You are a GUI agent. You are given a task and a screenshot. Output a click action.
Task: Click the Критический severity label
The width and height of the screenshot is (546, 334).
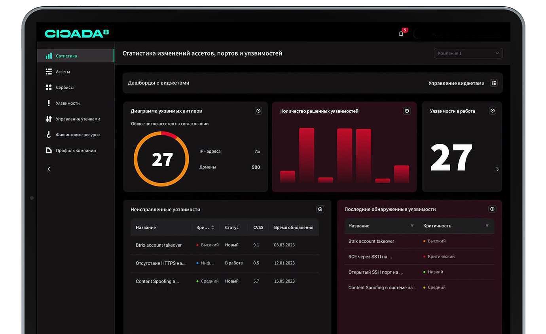click(x=441, y=257)
